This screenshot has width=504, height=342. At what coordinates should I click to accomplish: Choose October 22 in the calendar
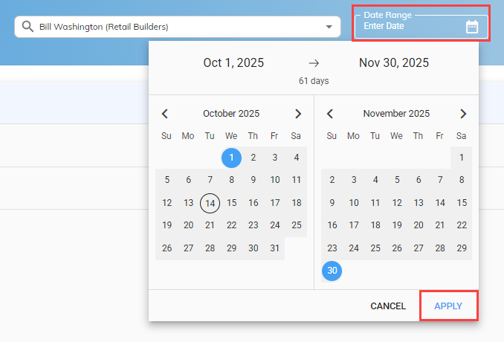tap(231, 225)
